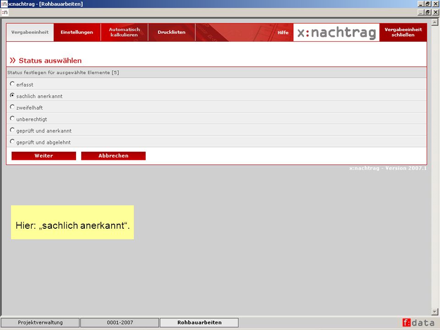Switch to the Rohbauarbeiten bottom tab

click(199, 322)
